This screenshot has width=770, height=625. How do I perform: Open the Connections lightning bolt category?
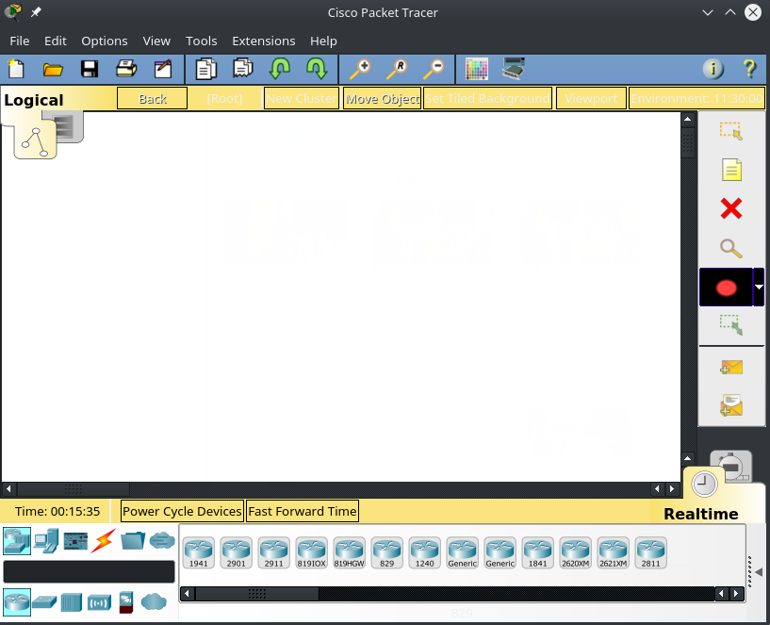coord(102,540)
